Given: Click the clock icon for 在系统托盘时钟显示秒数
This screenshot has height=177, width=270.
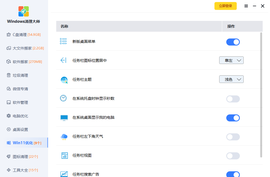Looking at the screenshot, I should [63, 98].
